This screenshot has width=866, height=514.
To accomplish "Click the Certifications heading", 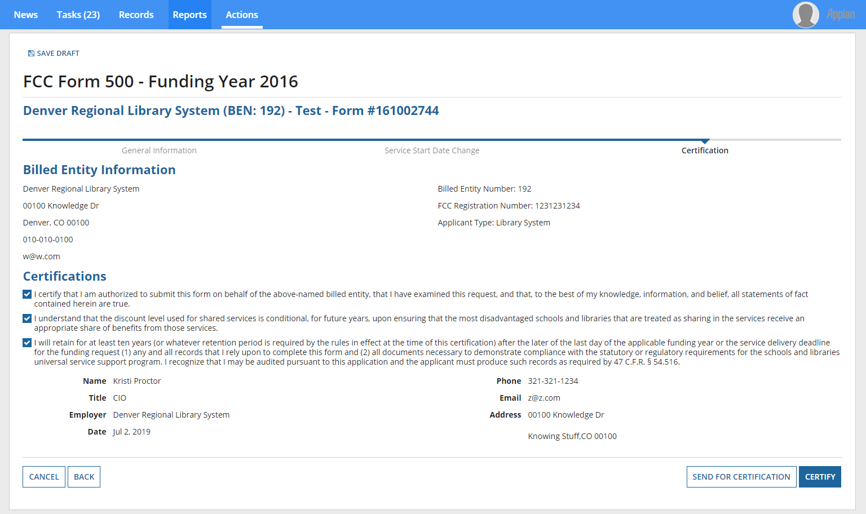I will click(65, 276).
